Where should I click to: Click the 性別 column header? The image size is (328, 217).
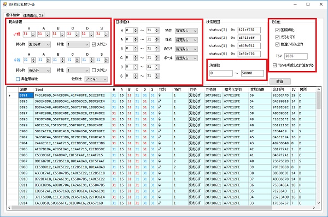[x=165, y=90]
